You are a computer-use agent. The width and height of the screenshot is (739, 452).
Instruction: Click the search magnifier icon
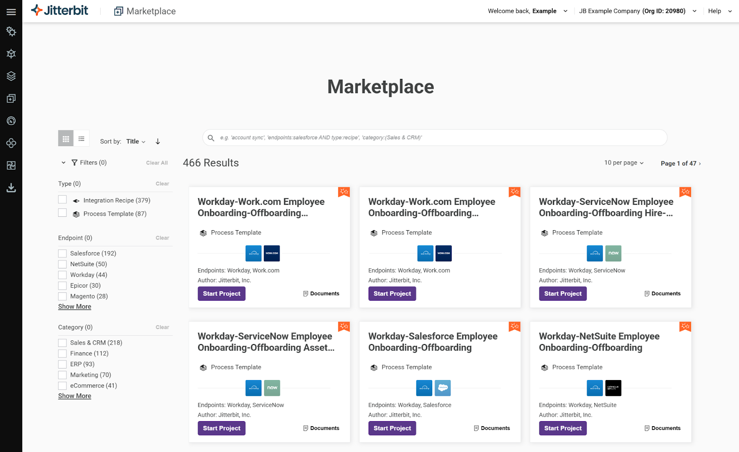(x=211, y=138)
